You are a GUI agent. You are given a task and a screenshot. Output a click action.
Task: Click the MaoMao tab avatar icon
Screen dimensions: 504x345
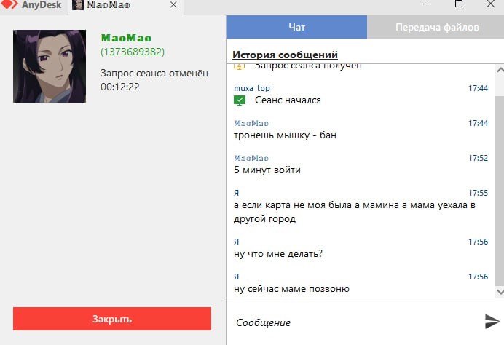[x=77, y=5]
